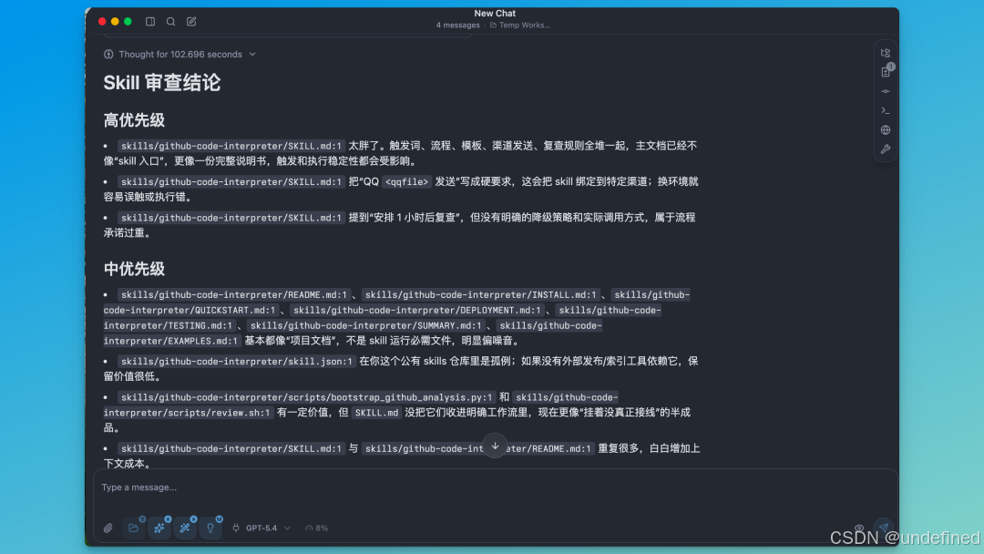The image size is (984, 554).
Task: Focus the 'Type a message...' input field
Action: [495, 487]
